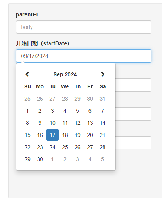Pick September 18 in the calendar
This screenshot has height=198, width=162.
65,135
